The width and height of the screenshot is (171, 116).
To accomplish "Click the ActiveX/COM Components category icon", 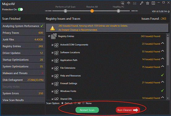I will click(56, 45).
